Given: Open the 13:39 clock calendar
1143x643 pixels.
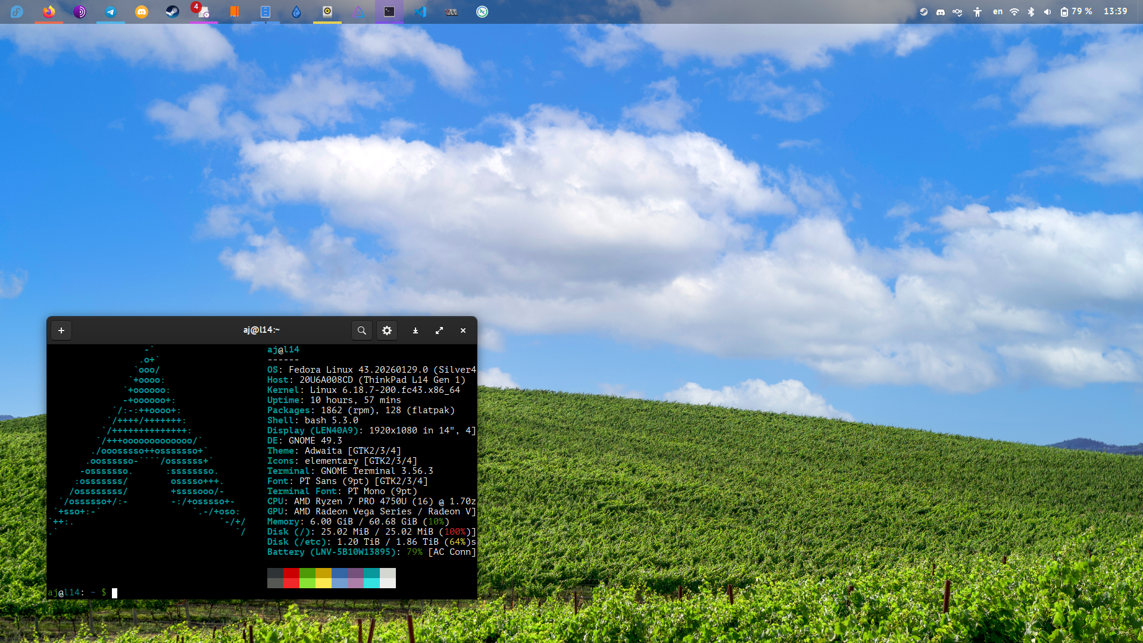Looking at the screenshot, I should 1115,11.
